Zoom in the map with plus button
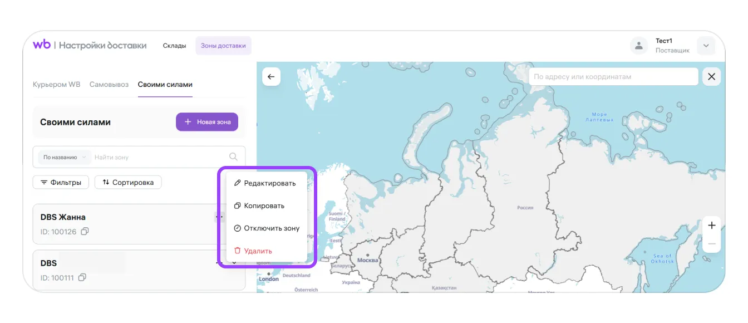Screen dimensions: 748x323 (x=711, y=226)
